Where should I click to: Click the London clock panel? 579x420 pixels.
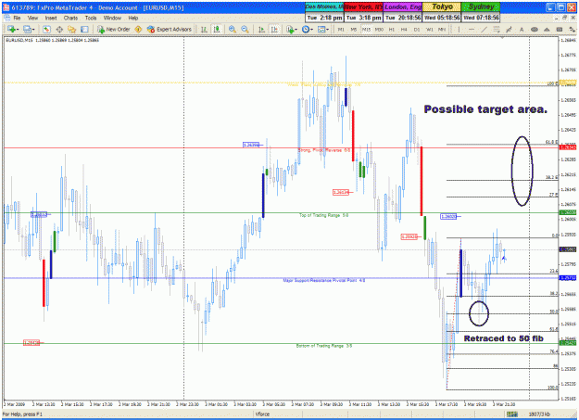point(402,12)
